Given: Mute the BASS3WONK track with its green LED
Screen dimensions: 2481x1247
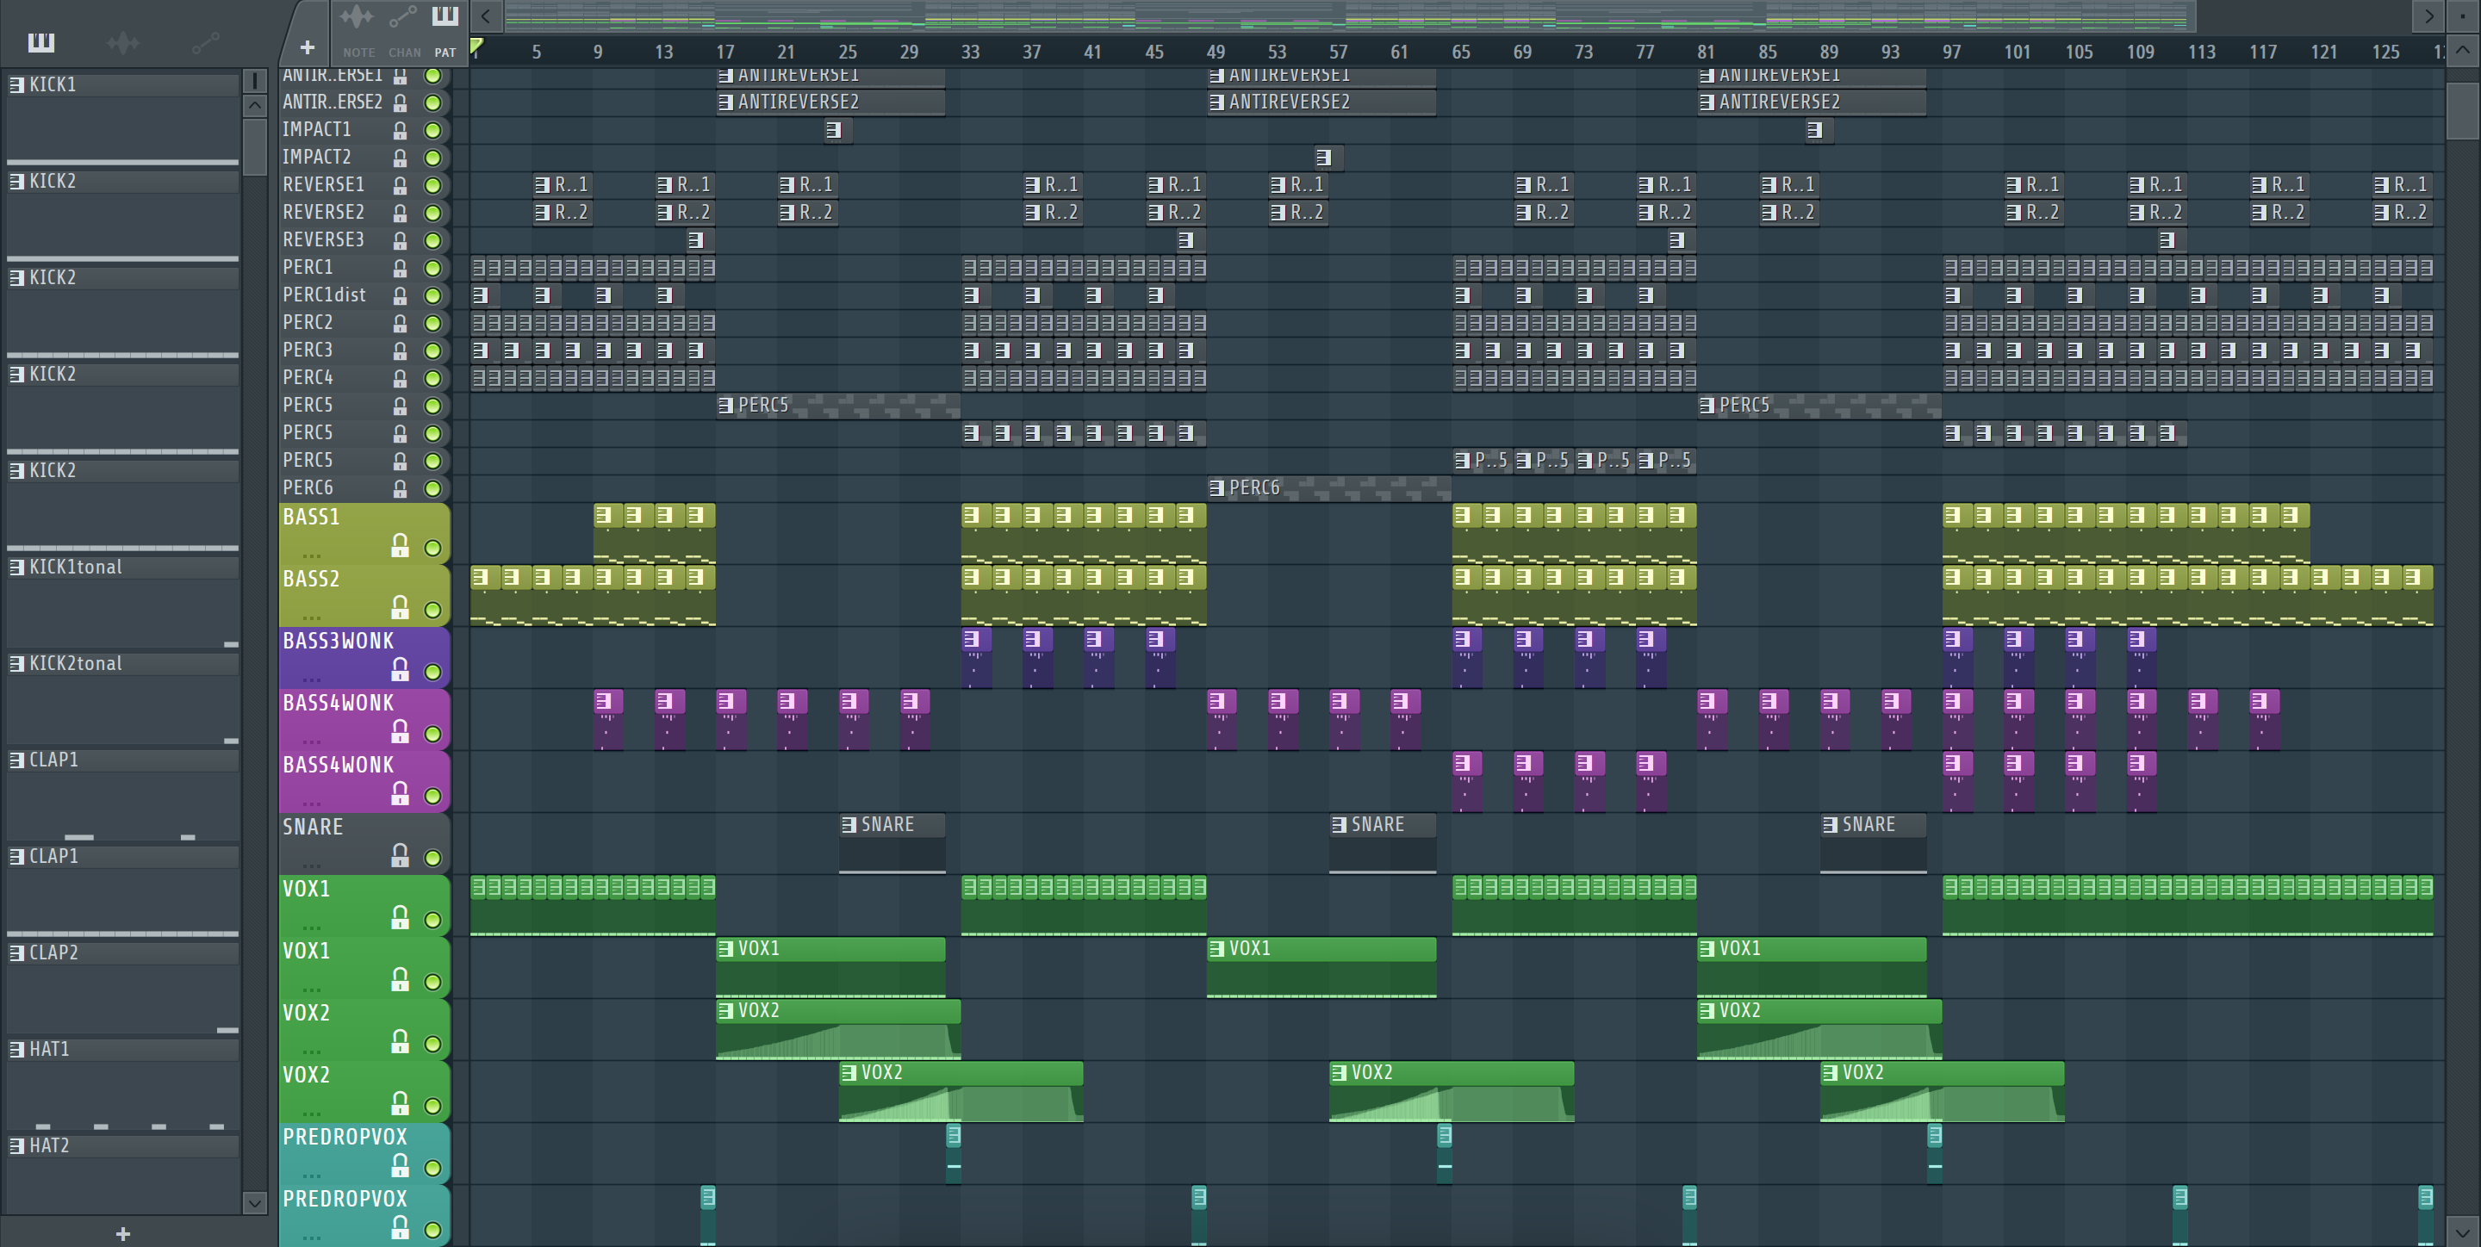Looking at the screenshot, I should point(433,672).
